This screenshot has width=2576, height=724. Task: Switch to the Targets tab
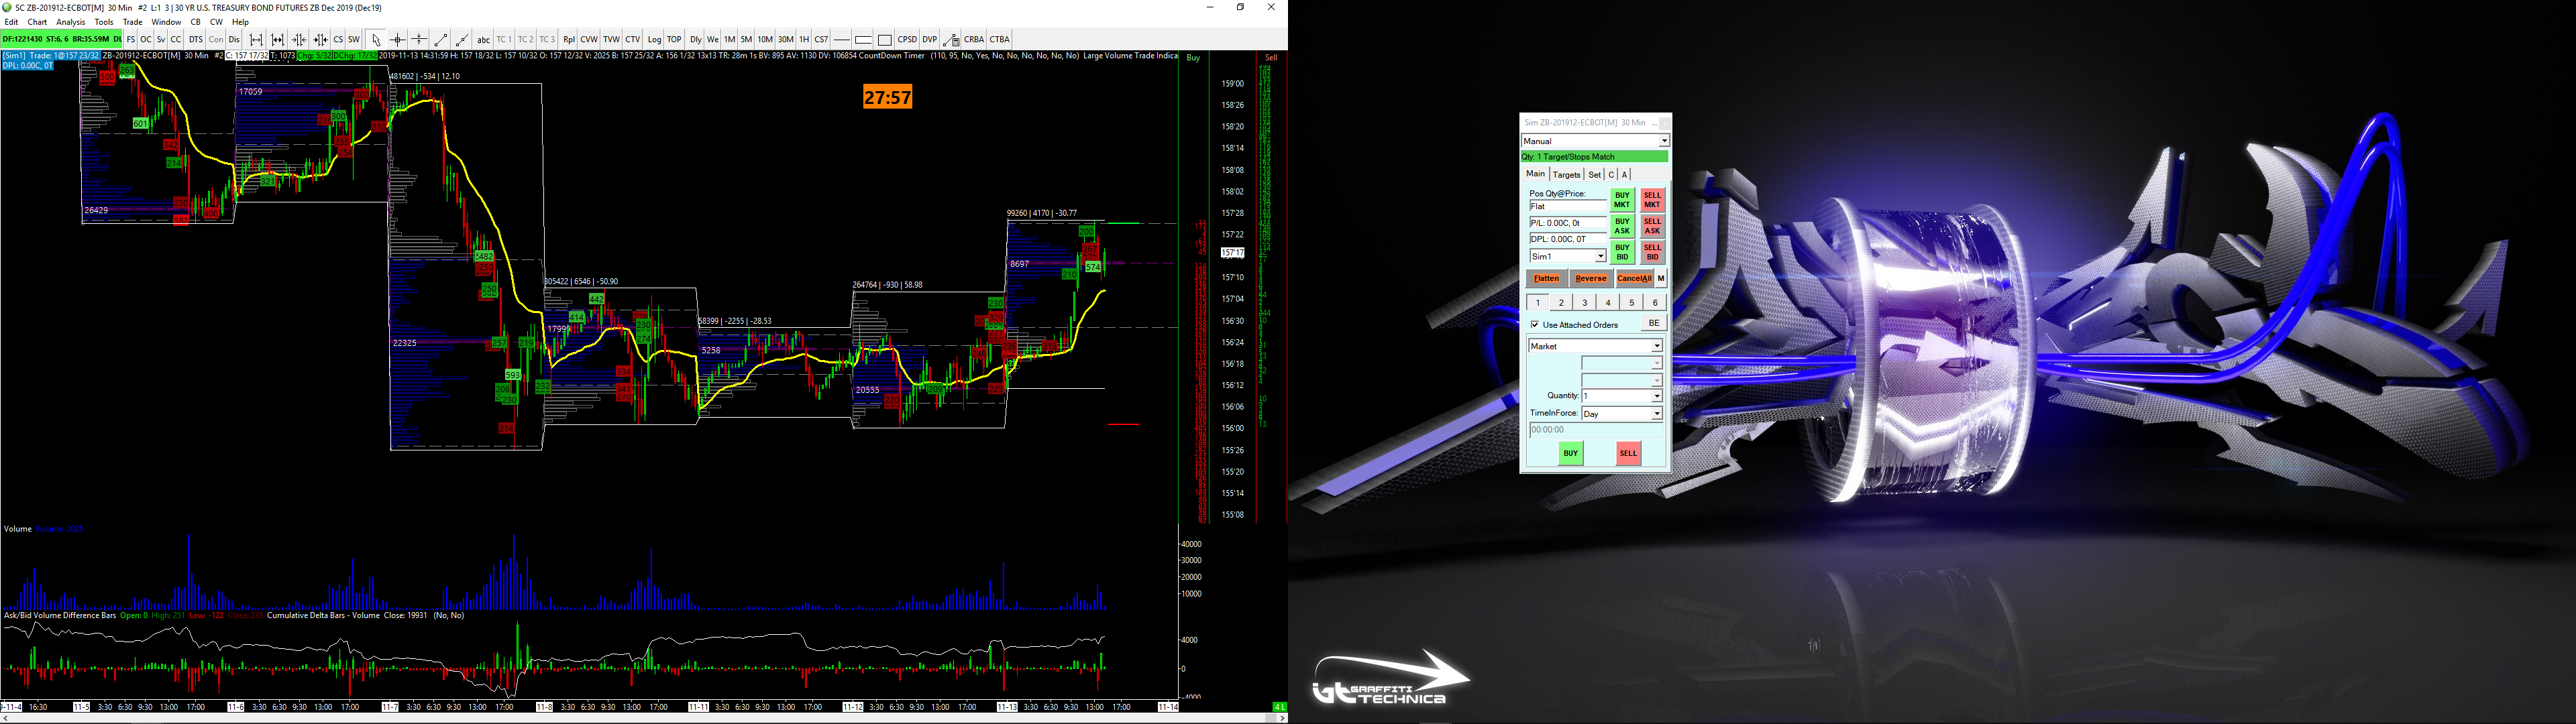point(1566,175)
